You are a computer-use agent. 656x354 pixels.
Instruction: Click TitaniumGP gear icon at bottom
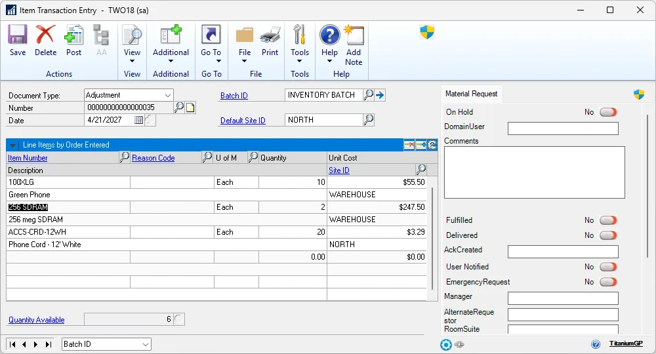446,345
